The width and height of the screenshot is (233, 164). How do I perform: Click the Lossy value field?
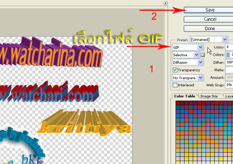(x=229, y=47)
